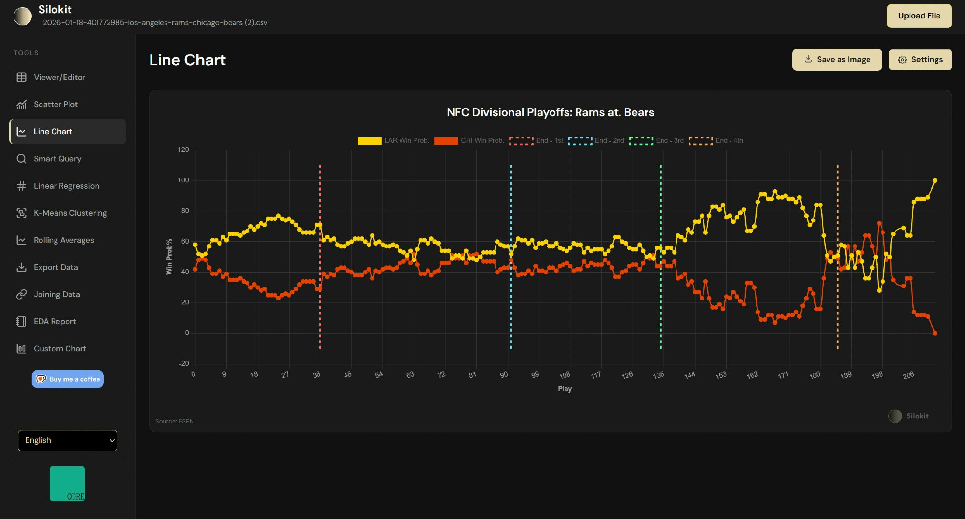Toggle End - 1st red dashed legend swatch

(x=521, y=141)
